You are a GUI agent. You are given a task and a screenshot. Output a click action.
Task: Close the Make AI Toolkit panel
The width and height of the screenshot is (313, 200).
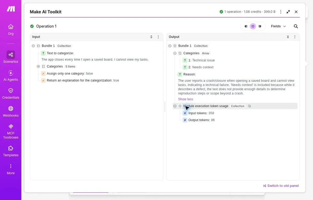296,12
